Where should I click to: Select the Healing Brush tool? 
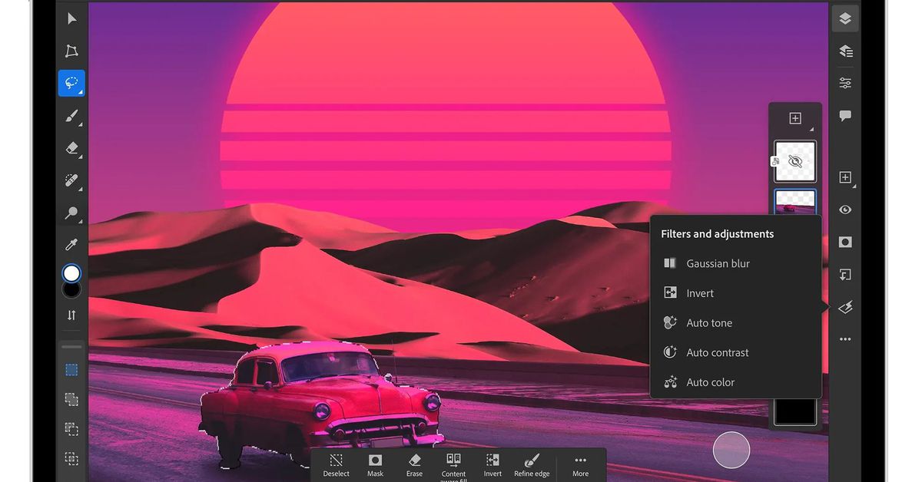pos(71,180)
